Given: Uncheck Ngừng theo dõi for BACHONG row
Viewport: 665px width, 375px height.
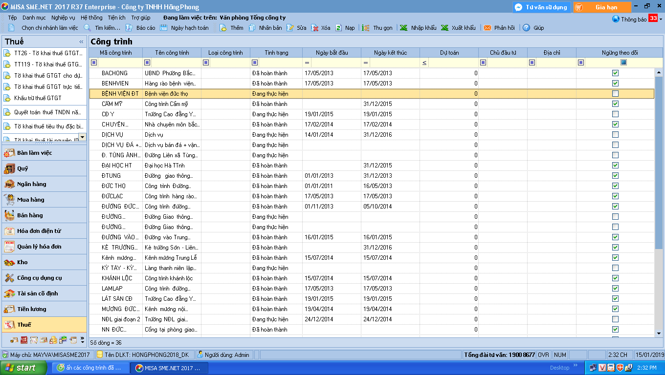Looking at the screenshot, I should (x=615, y=73).
